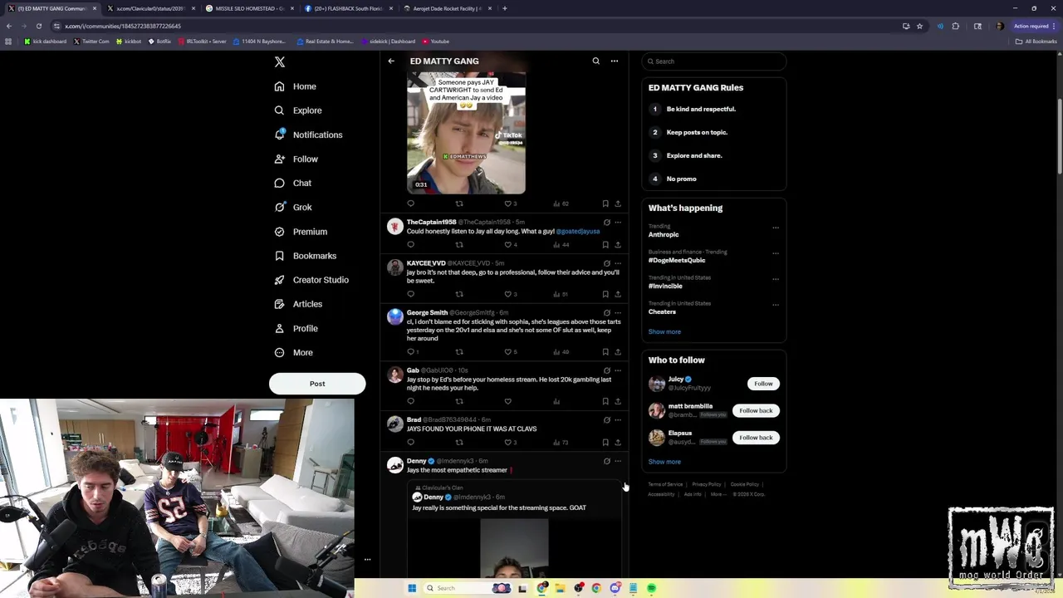
Task: Repost Gab's post
Action: pos(459,401)
